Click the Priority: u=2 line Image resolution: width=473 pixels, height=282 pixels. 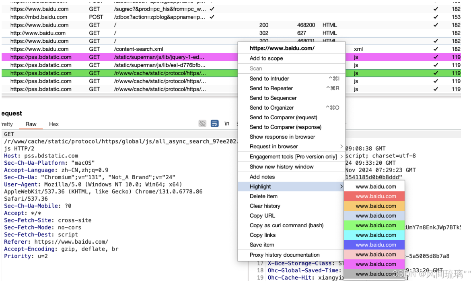coord(26,256)
